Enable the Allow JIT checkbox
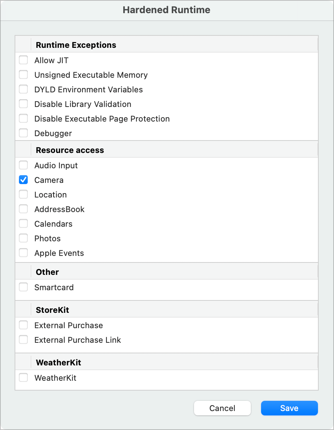The height and width of the screenshot is (430, 334). [x=23, y=60]
